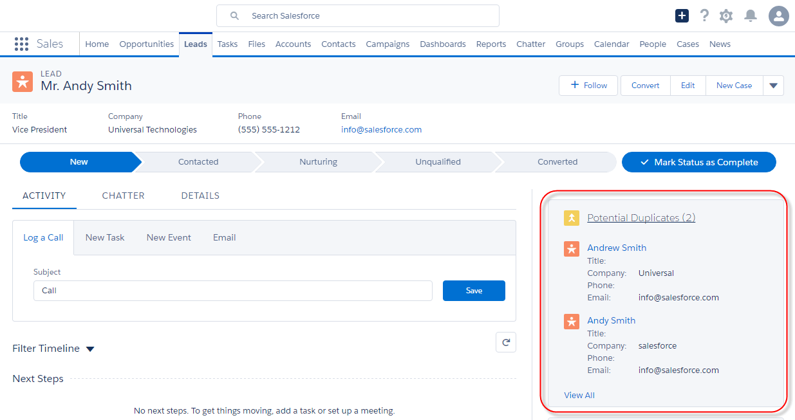The height and width of the screenshot is (420, 795).
Task: Go to the Tasks tab
Action: (227, 44)
